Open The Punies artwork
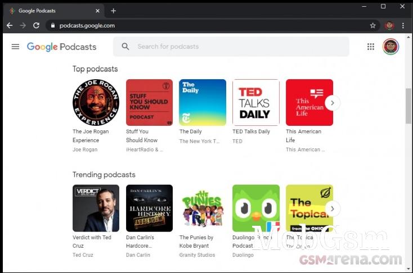Screen dimensions: 413x273 (203, 208)
